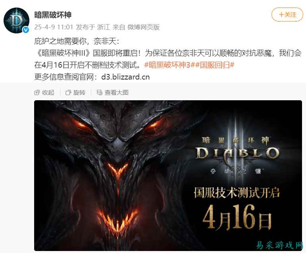The width and height of the screenshot is (306, 253).
Task: Click the enlarge icon beside 查看大图
Action: click(x=100, y=93)
